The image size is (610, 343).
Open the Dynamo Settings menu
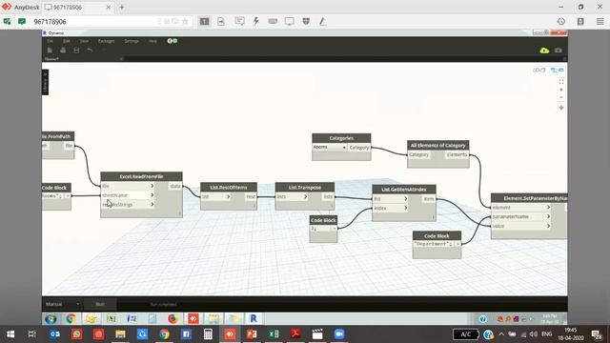(132, 41)
